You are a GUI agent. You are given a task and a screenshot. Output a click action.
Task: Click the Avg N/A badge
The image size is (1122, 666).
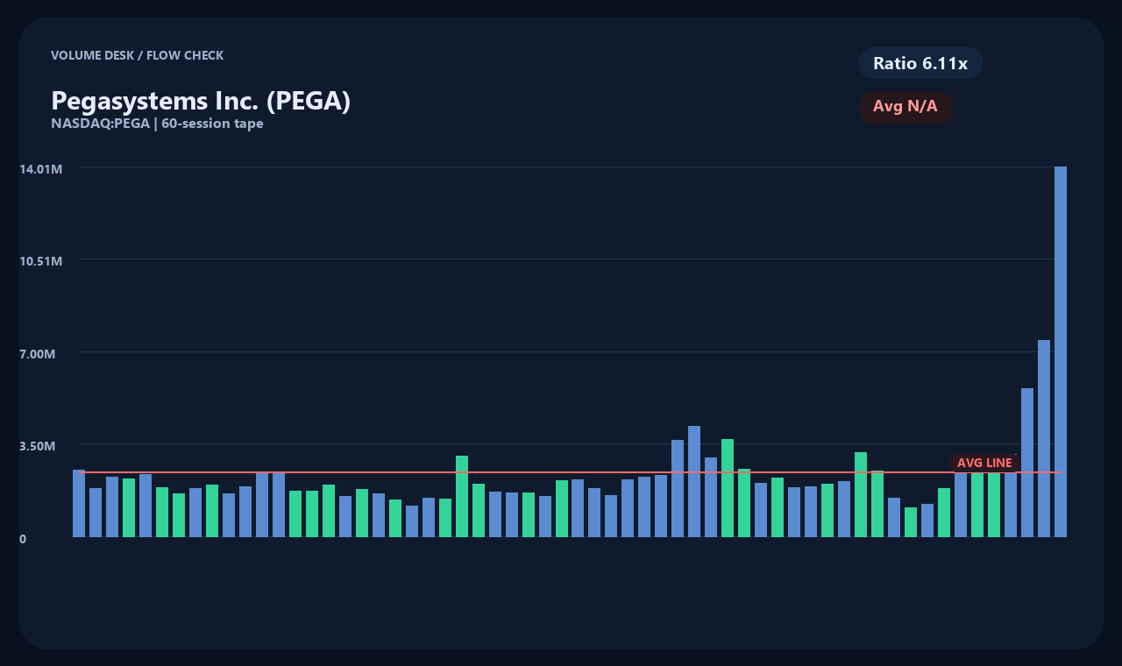(x=905, y=107)
